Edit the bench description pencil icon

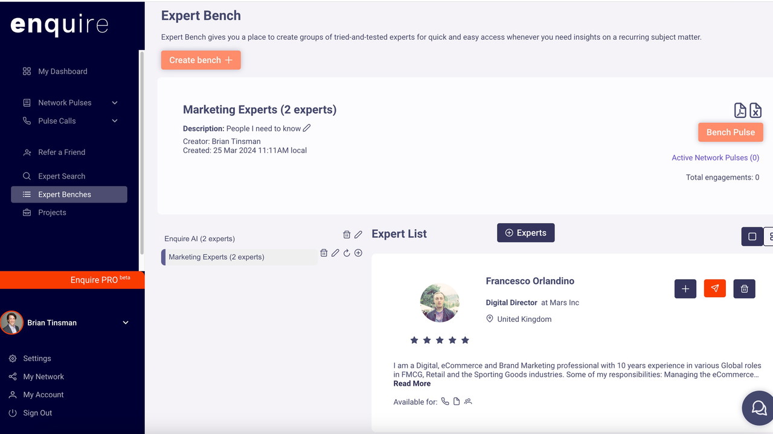point(307,128)
